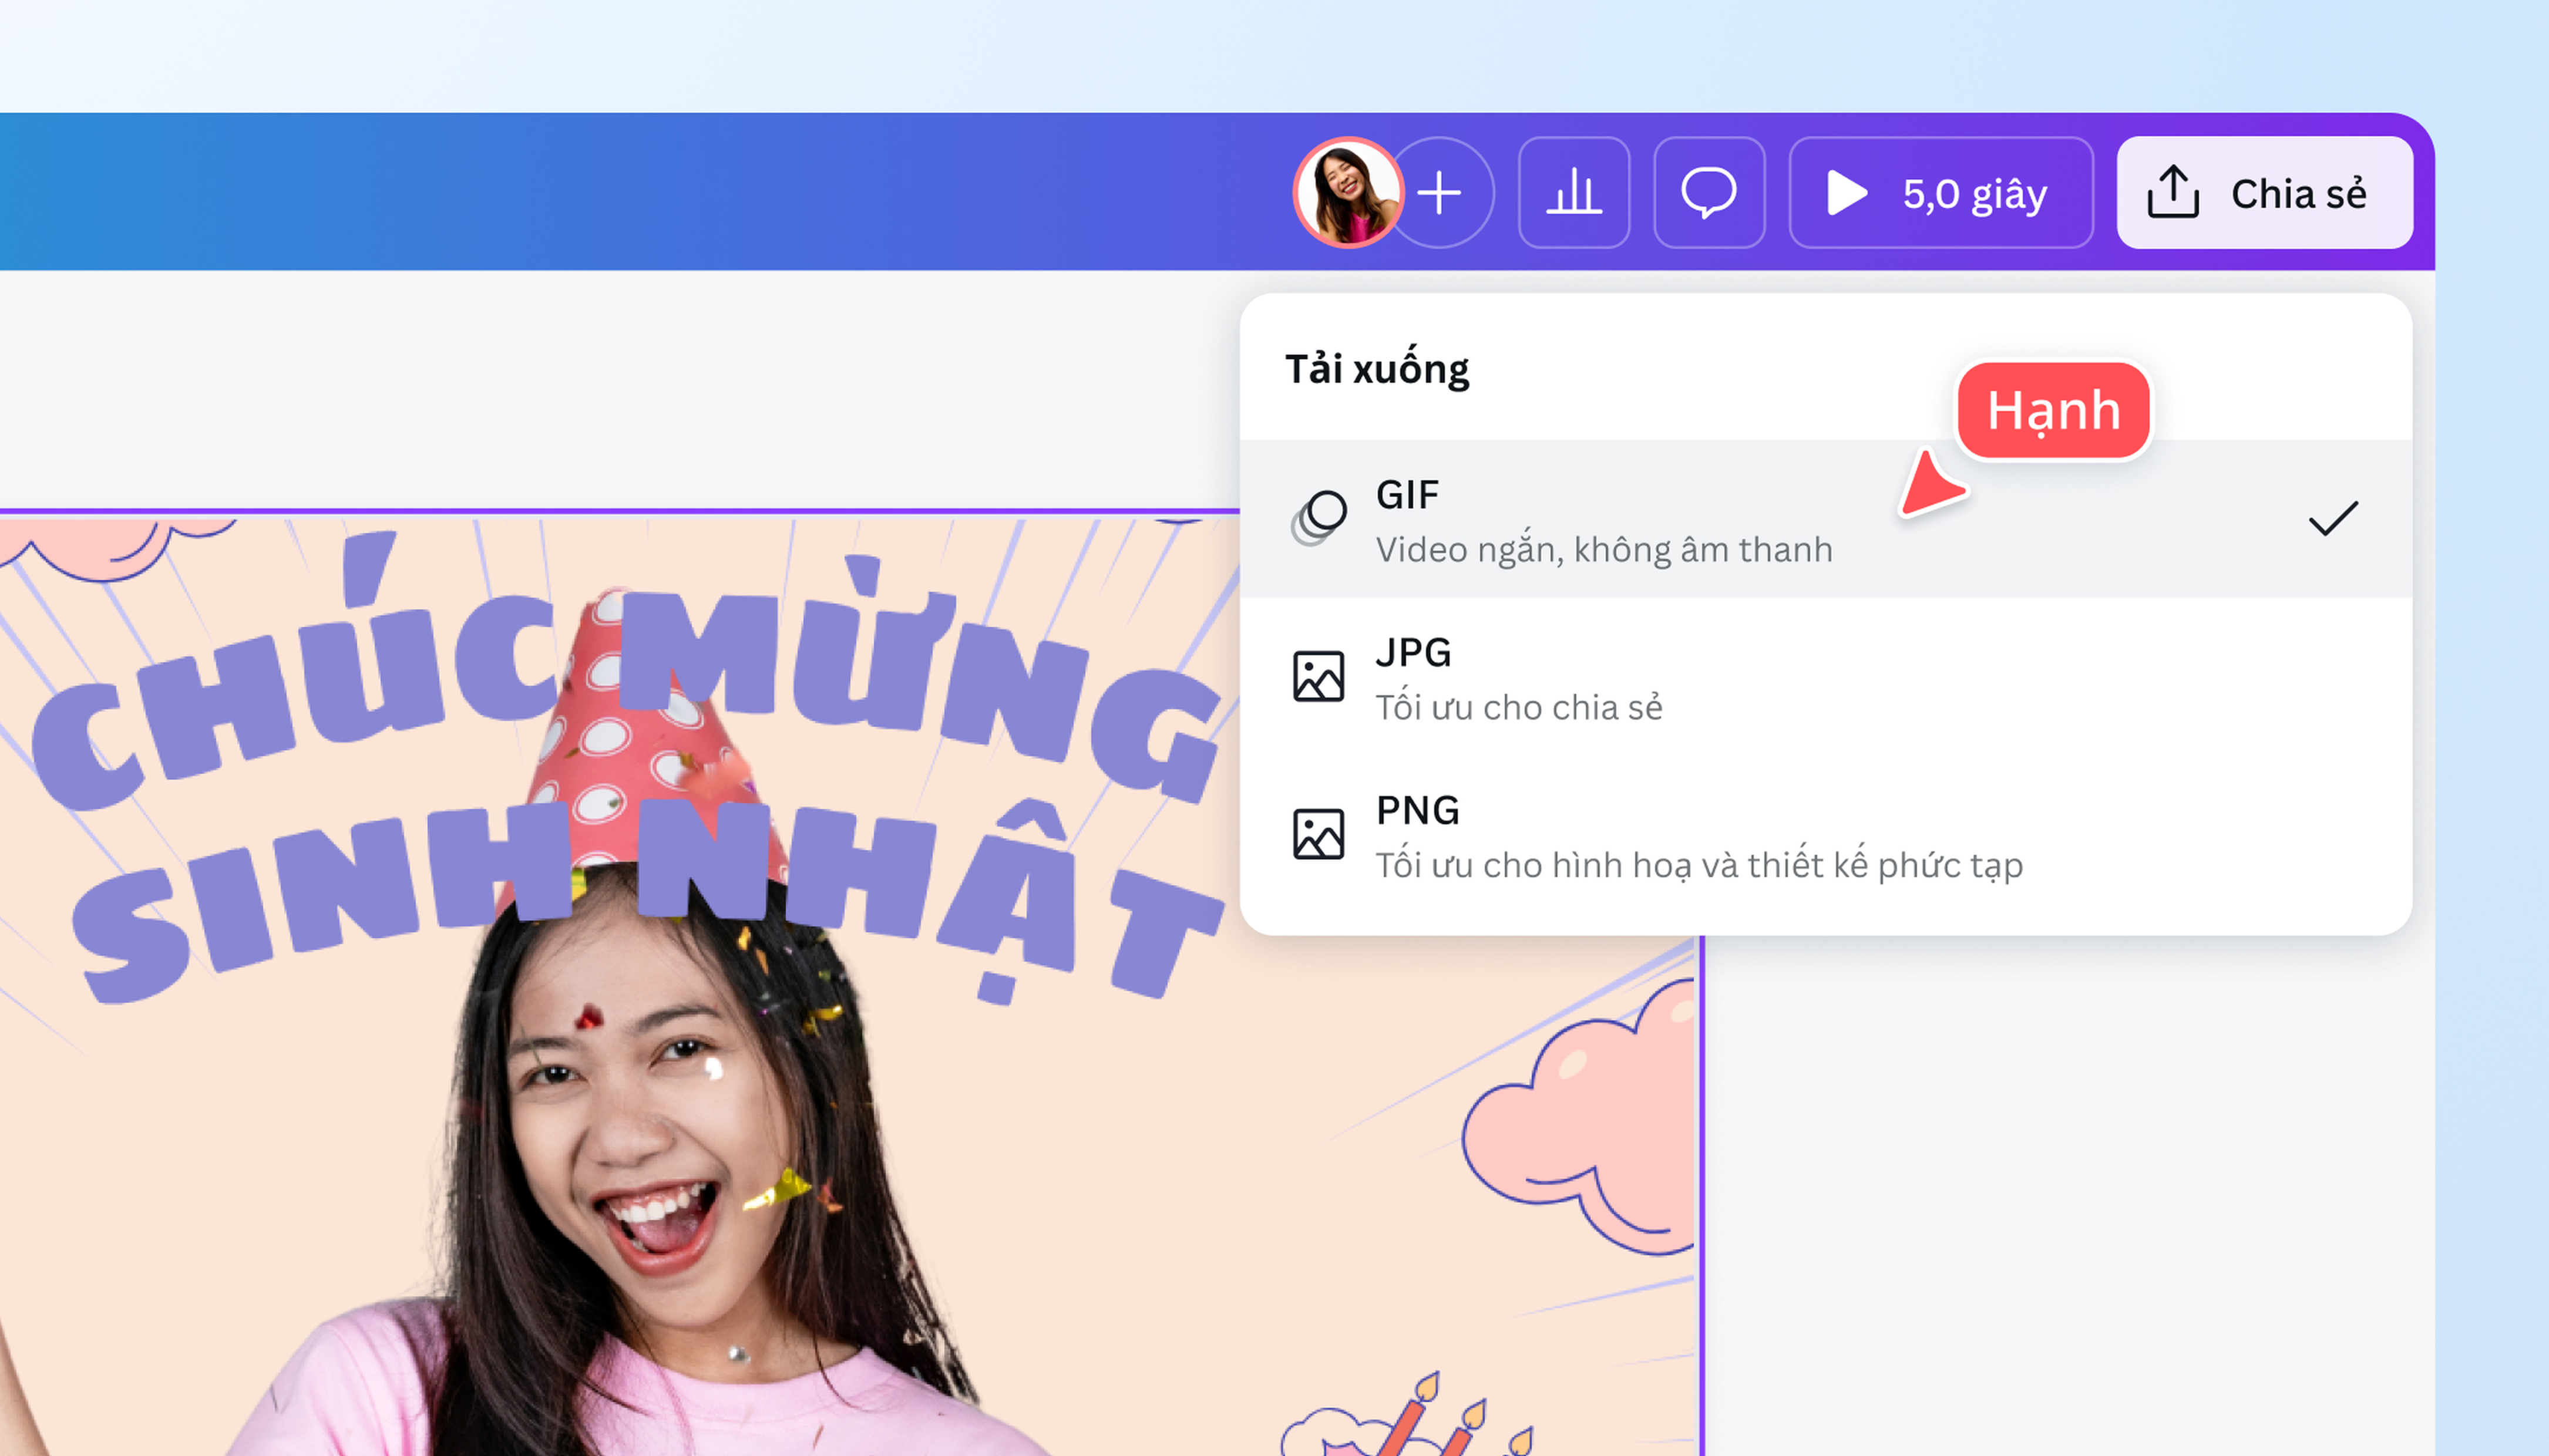Click the text 'Tối ưu cho chia sẻ'
The image size is (2549, 1456).
point(1519,707)
